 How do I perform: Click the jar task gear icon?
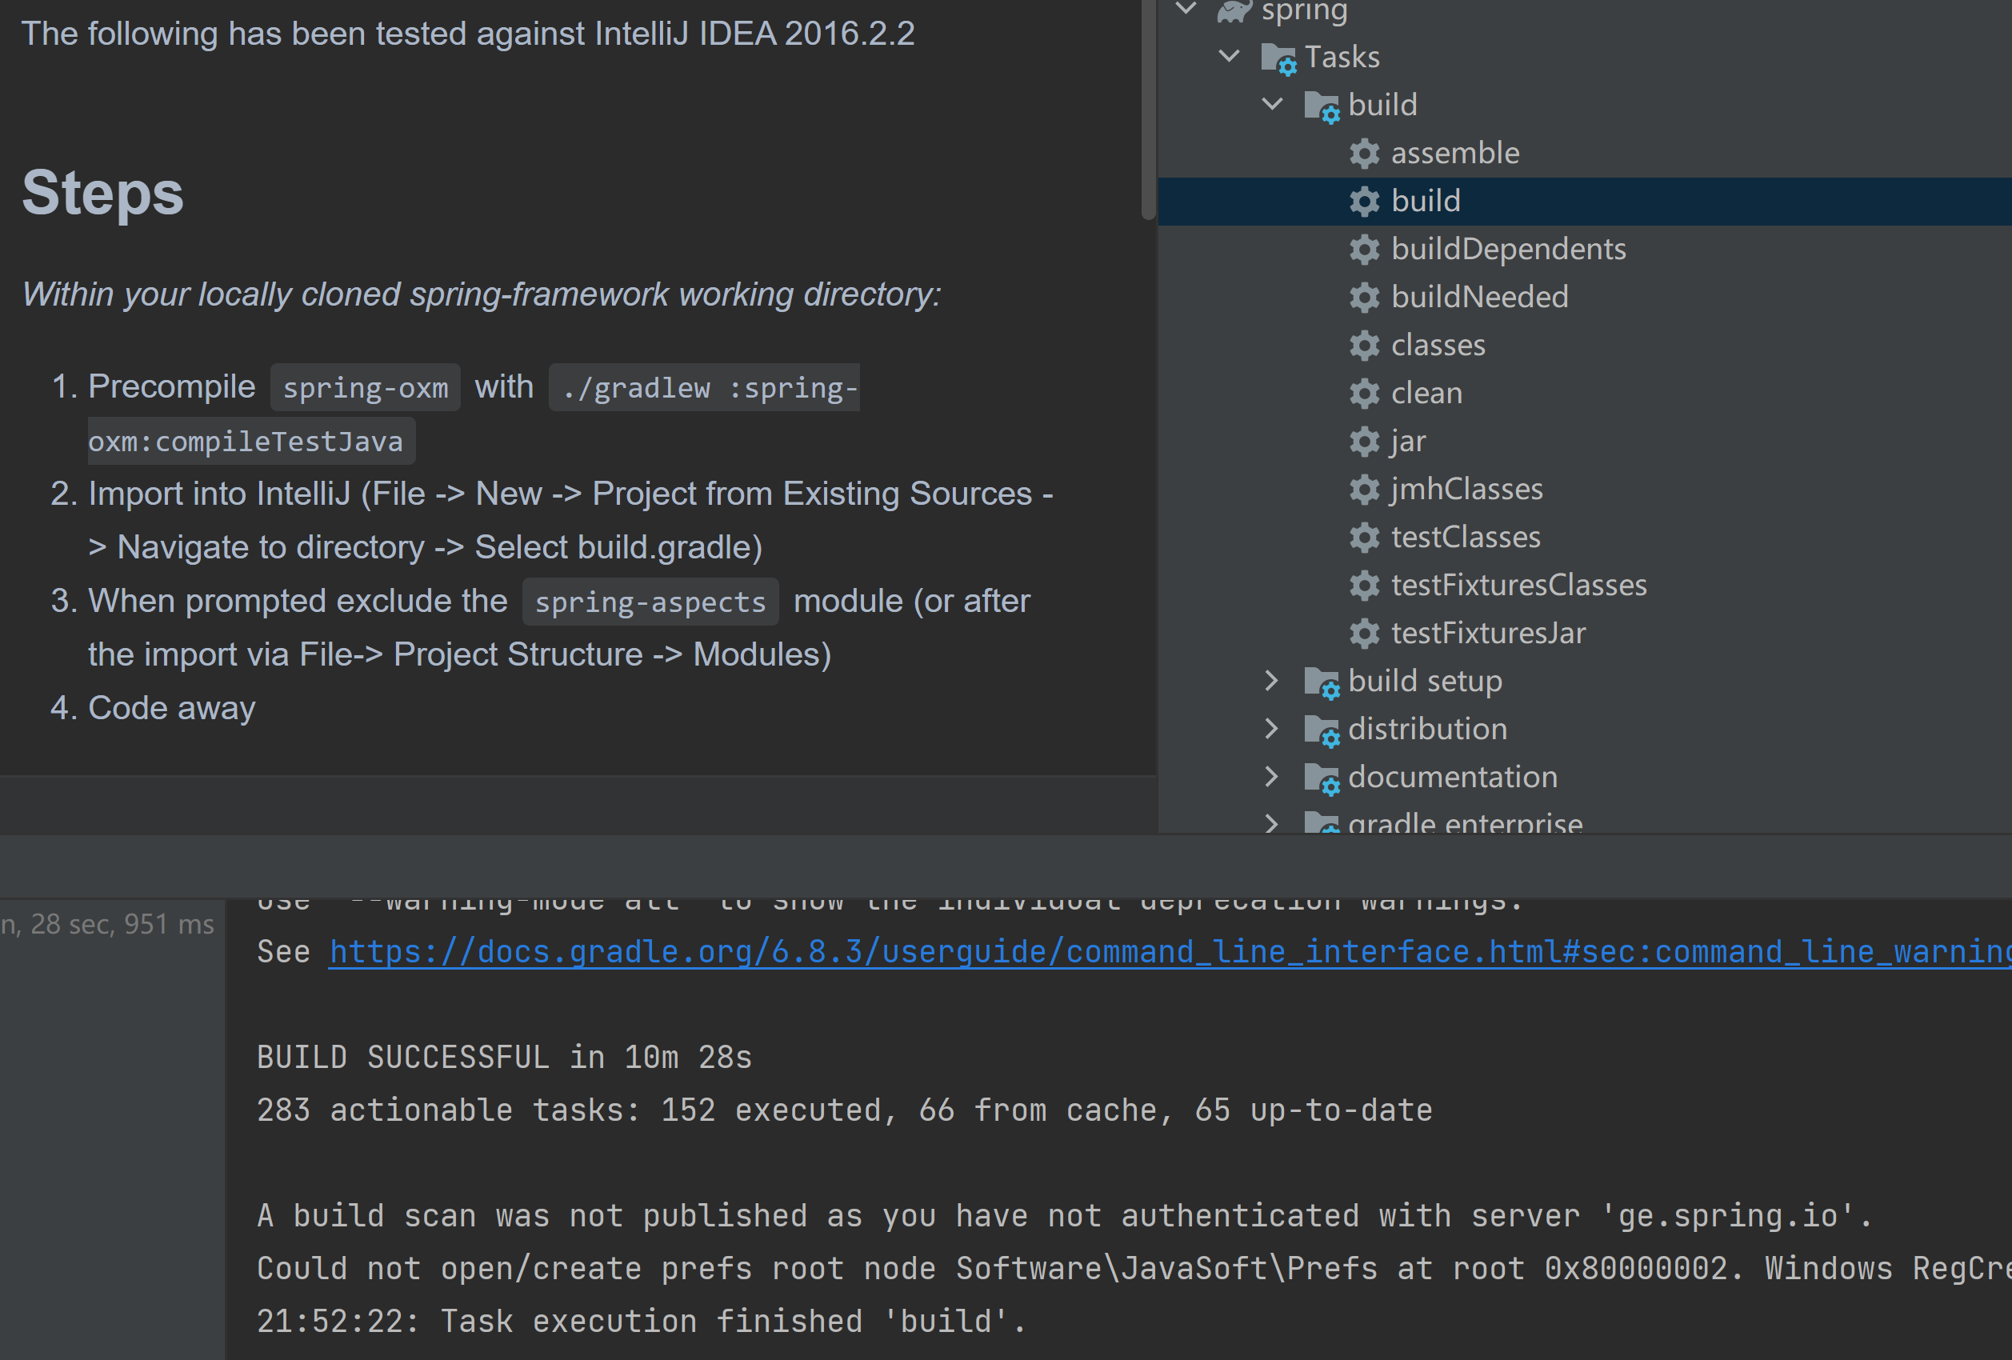(x=1365, y=442)
